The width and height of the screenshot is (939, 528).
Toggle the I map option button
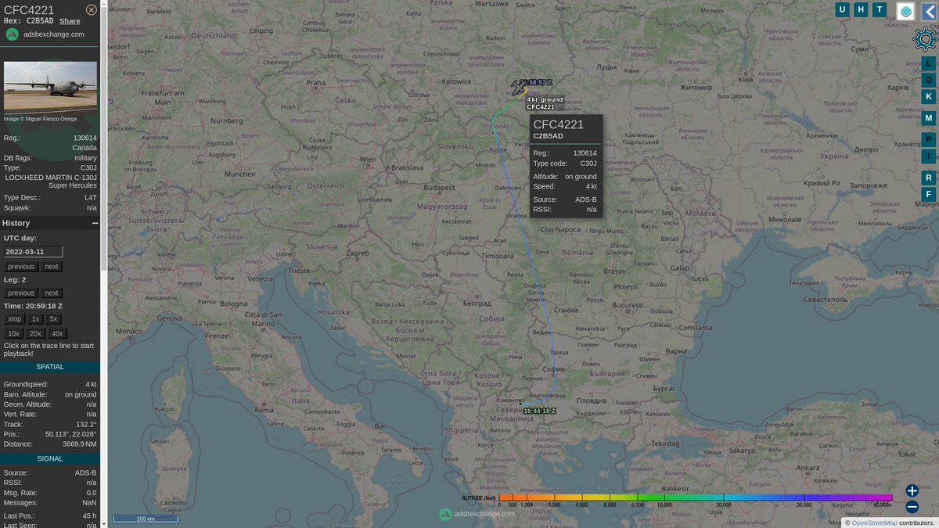(x=929, y=156)
